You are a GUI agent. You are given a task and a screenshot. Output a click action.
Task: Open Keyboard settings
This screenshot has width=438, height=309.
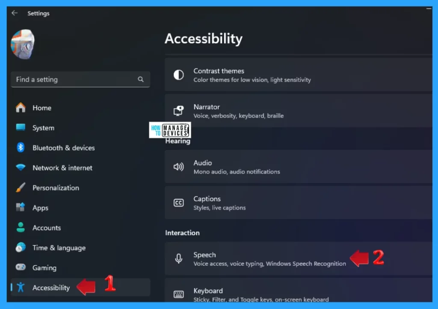coord(298,290)
